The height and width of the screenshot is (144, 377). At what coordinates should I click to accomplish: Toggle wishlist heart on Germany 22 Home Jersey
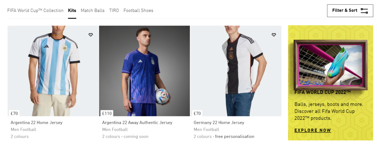(274, 35)
